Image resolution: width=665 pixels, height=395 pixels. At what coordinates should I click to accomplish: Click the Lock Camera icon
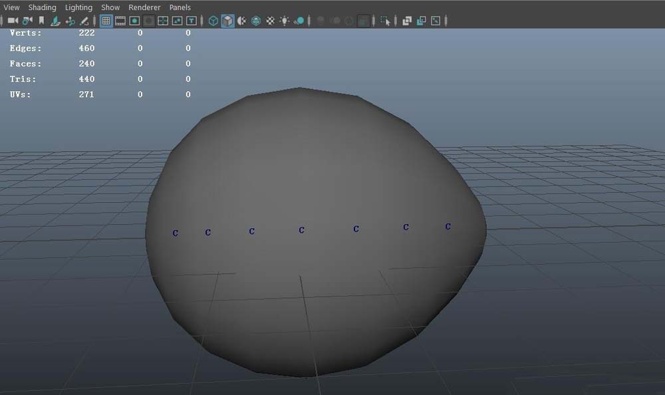(x=27, y=21)
